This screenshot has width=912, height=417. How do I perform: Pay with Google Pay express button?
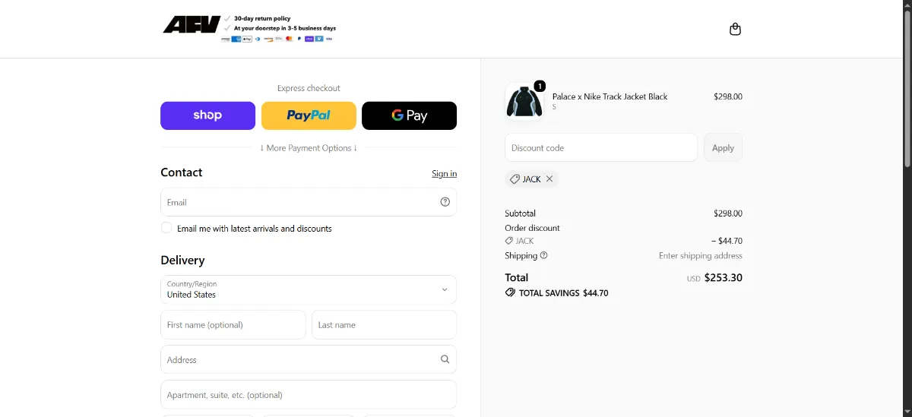pos(409,115)
